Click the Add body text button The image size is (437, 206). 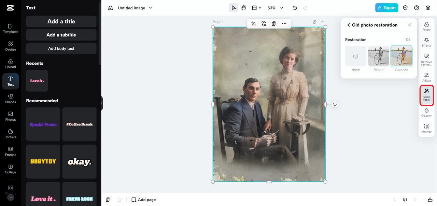click(x=61, y=49)
